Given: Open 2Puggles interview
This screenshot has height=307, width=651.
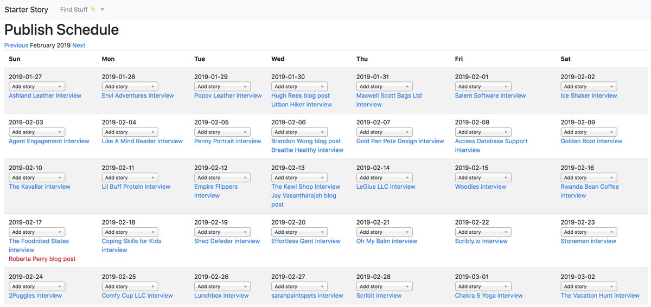Looking at the screenshot, I should 35,296.
